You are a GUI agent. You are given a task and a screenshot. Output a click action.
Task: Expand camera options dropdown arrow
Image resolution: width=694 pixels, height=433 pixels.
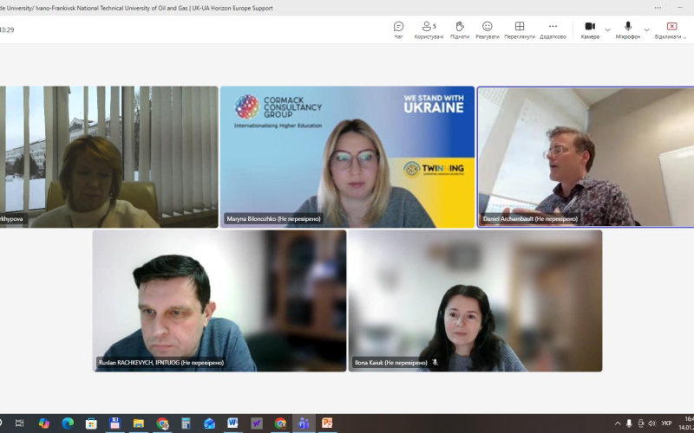607,29
